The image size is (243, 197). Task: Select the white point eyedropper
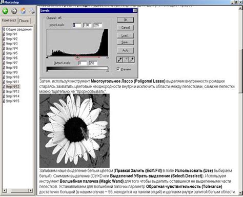[131, 60]
